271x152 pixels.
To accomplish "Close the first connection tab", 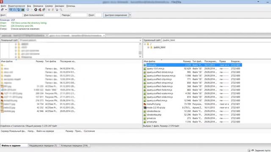I will coord(47,35).
